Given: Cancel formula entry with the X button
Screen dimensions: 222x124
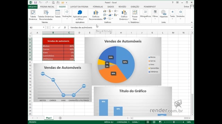Looking at the screenshot, I should pos(53,28).
